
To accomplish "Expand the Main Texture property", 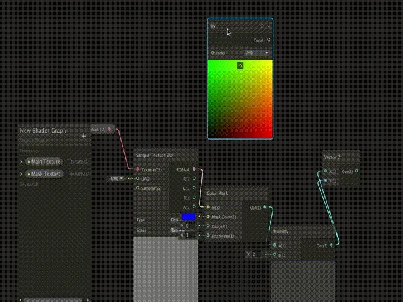I will coord(21,162).
